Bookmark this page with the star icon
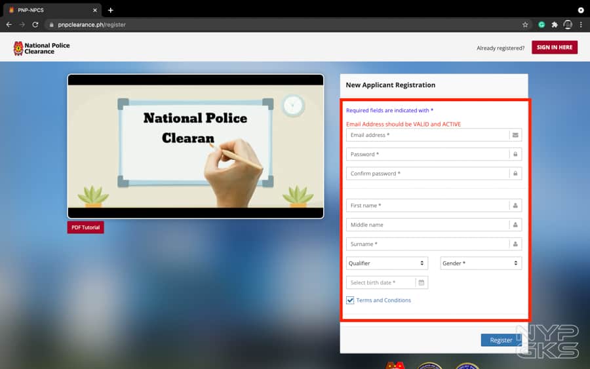 (525, 24)
